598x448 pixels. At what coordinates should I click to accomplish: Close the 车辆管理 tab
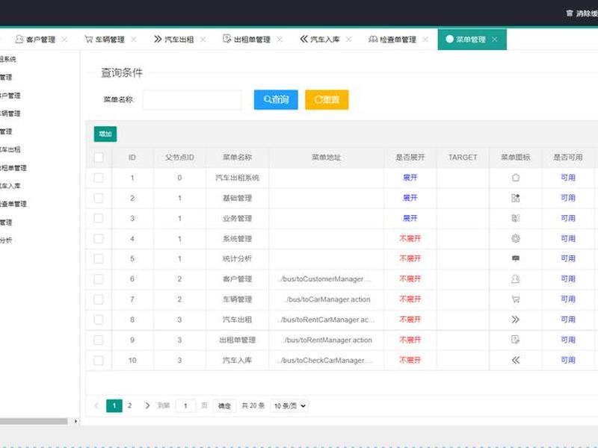point(134,40)
